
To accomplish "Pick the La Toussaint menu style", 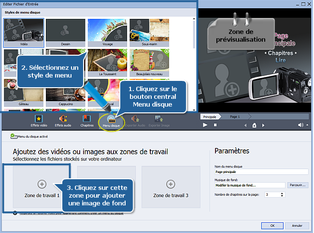I will 107,62.
